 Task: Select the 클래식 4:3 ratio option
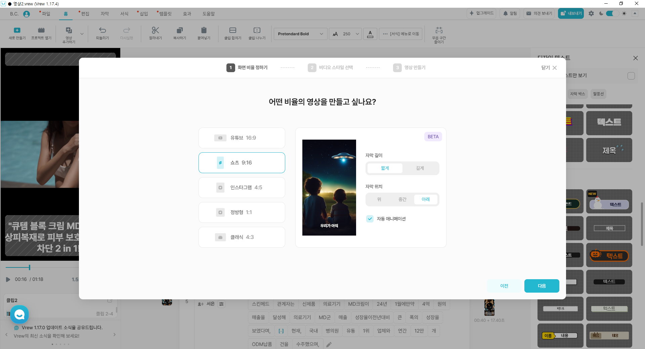tap(242, 237)
